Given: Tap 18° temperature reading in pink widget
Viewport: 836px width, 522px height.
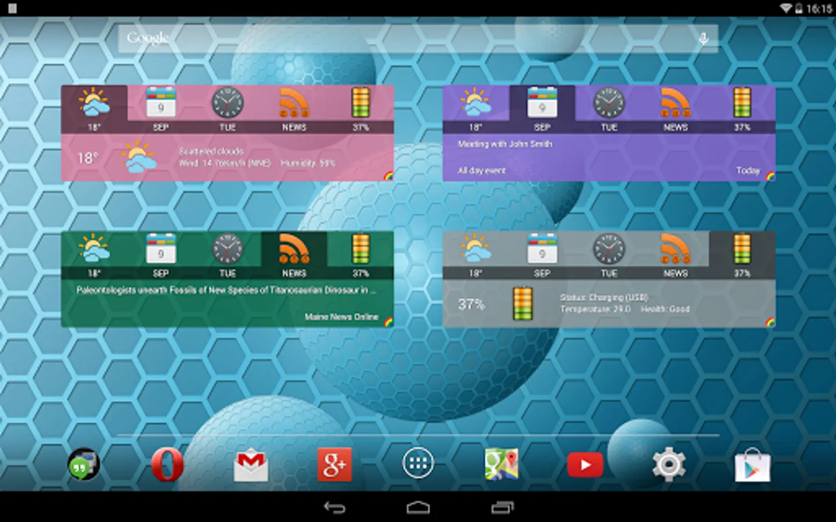Looking at the screenshot, I should pyautogui.click(x=88, y=158).
